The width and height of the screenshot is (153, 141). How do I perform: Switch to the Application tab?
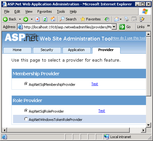point(76,50)
